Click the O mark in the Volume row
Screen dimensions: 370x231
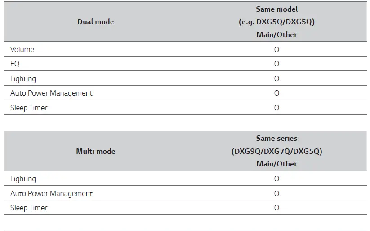coord(276,49)
